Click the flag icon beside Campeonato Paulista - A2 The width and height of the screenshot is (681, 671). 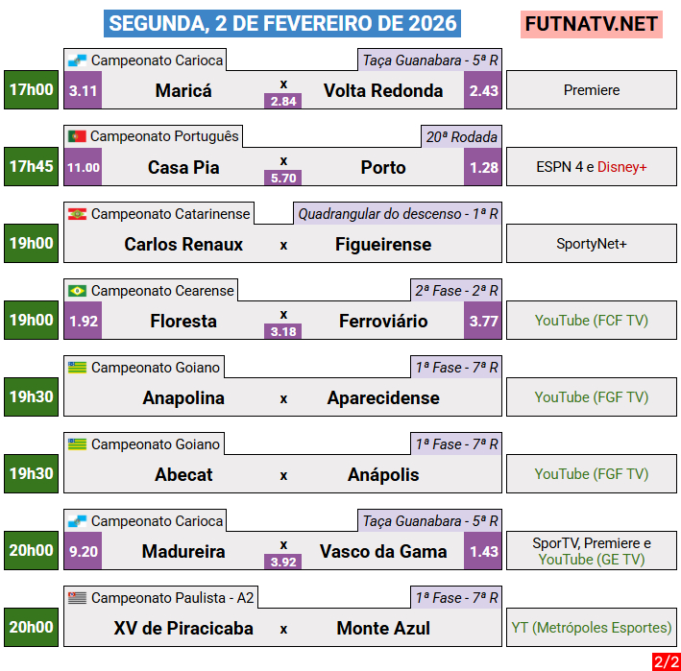[77, 598]
